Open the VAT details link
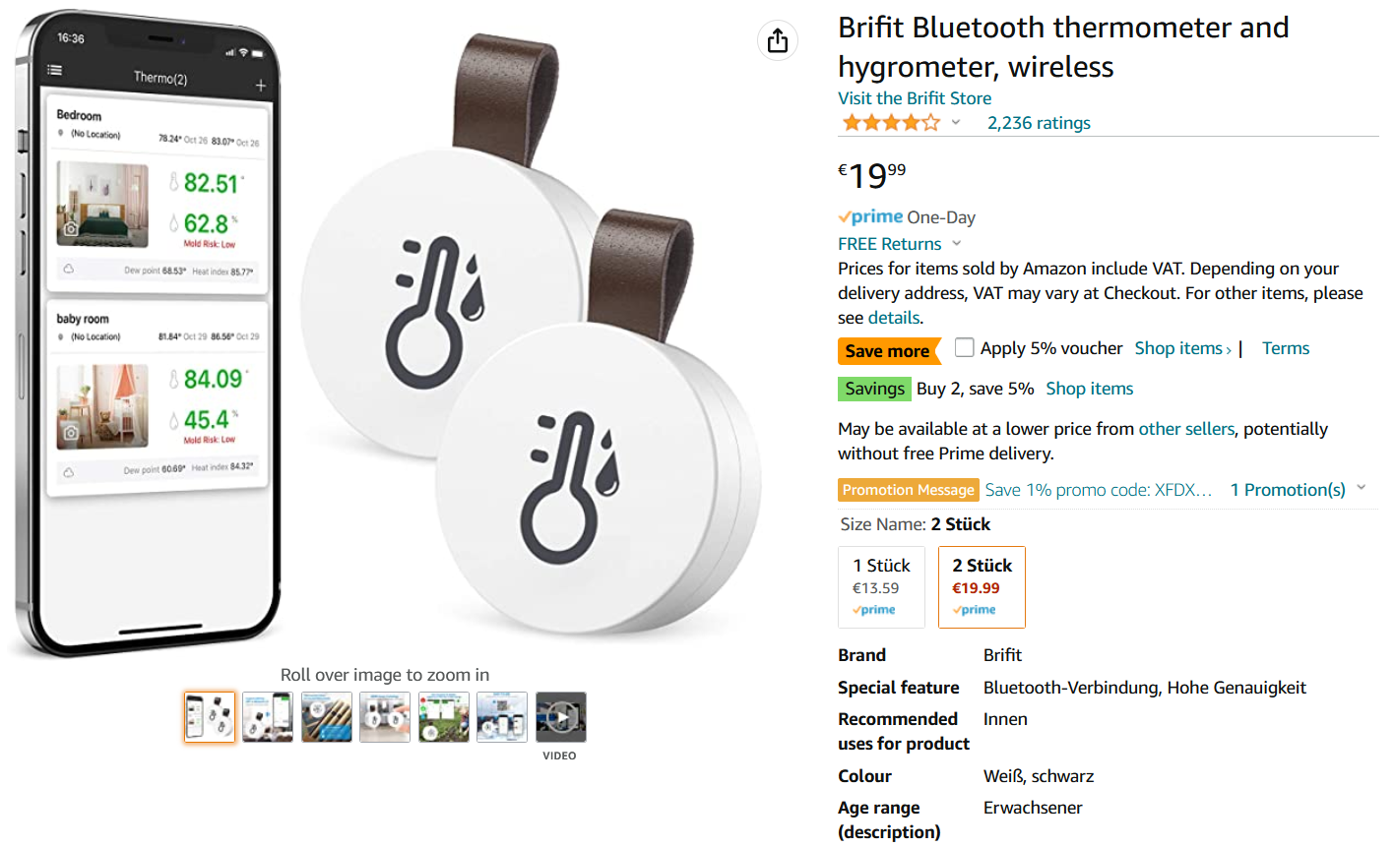Viewport: 1395px width, 847px height. tap(894, 318)
